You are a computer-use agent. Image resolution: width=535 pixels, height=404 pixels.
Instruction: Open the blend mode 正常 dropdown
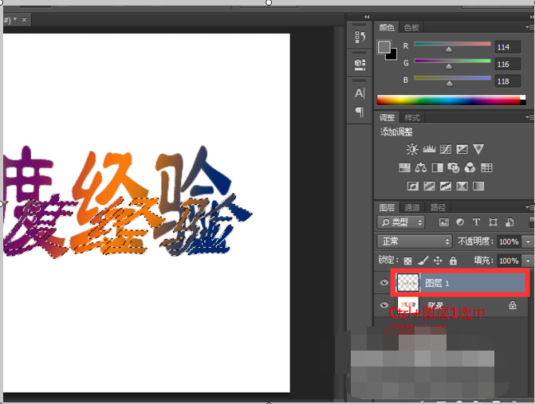[x=415, y=241]
